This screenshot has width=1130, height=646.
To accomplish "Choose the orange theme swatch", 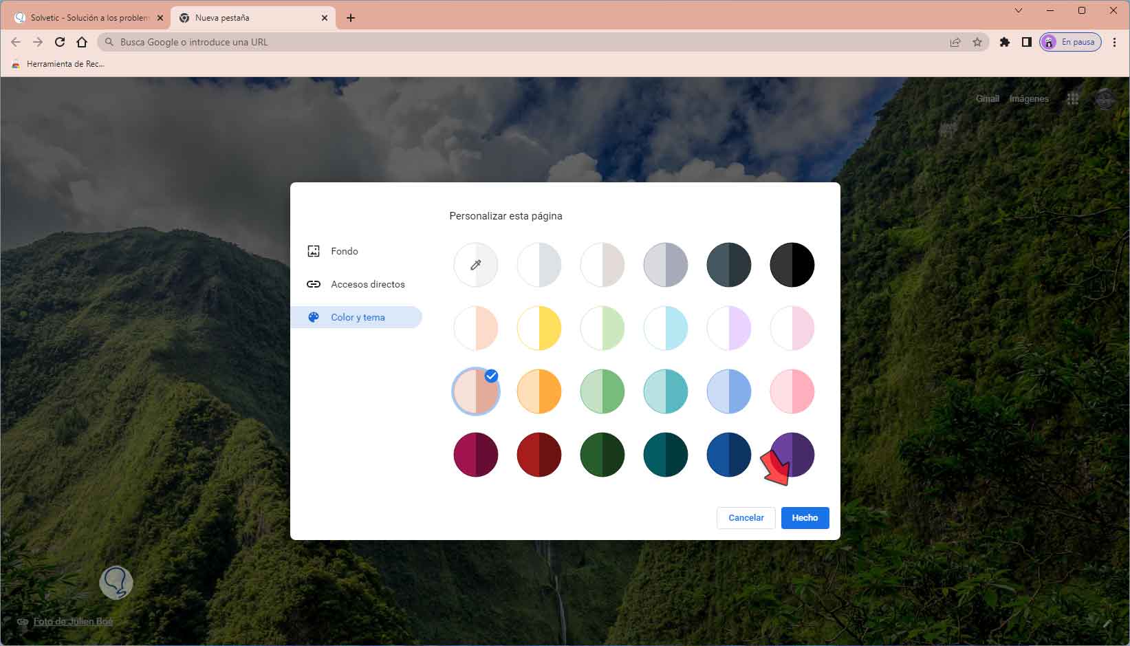I will point(539,391).
